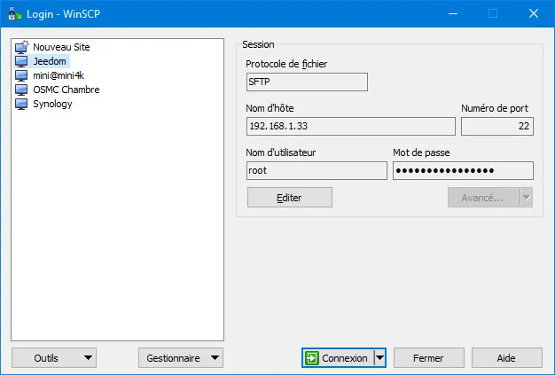The height and width of the screenshot is (375, 555).
Task: Click the Nom d'hôte field 192.168.1.33
Action: (351, 126)
